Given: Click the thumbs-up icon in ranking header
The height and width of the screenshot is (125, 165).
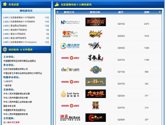Looking at the screenshot, I should click(x=57, y=4).
